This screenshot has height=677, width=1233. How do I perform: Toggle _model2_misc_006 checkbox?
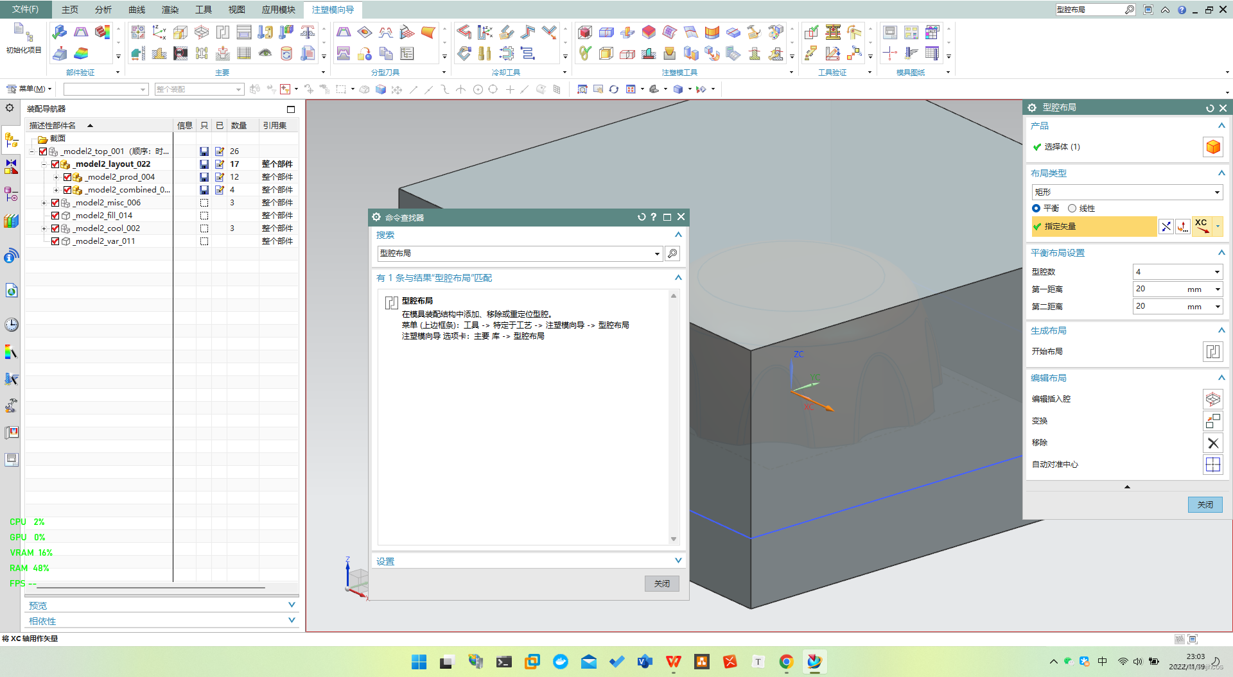point(55,203)
